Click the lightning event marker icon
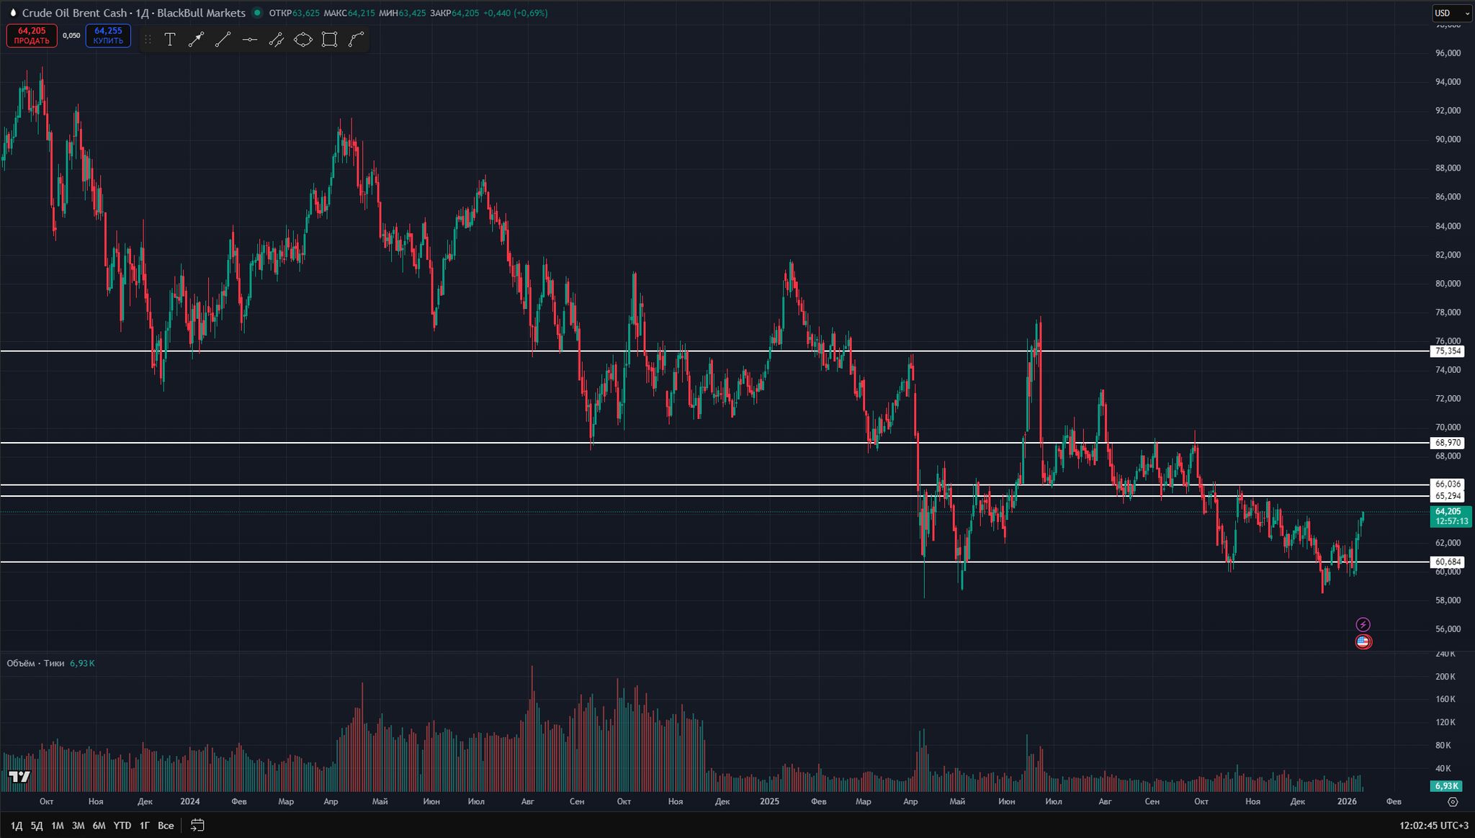This screenshot has width=1475, height=838. 1363,624
